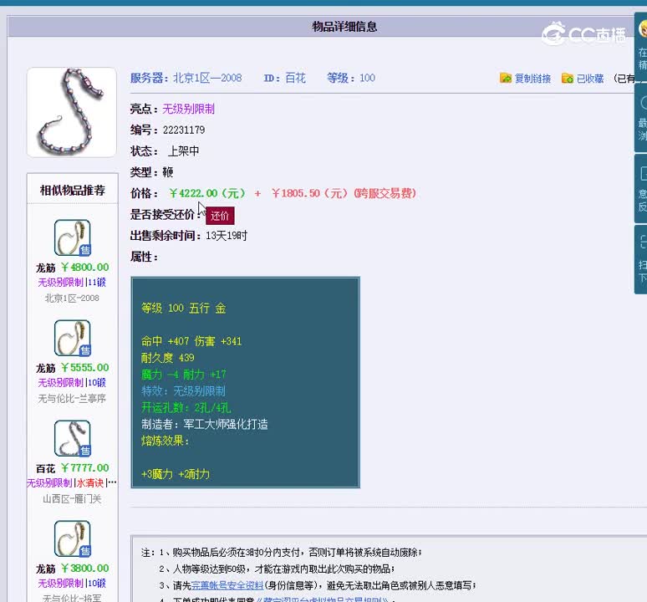This screenshot has width=647, height=602.
Task: Click the 山西区-雁门关 server label
Action: 72,499
